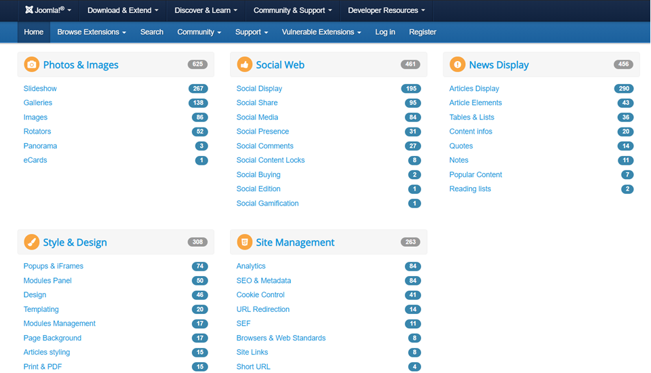Screen dimensions: 651x373
Task: Open the News Display category heading
Action: click(499, 65)
